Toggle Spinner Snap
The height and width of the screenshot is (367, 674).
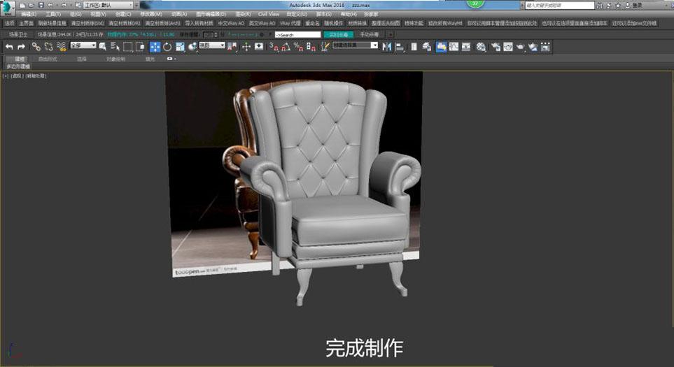[311, 47]
